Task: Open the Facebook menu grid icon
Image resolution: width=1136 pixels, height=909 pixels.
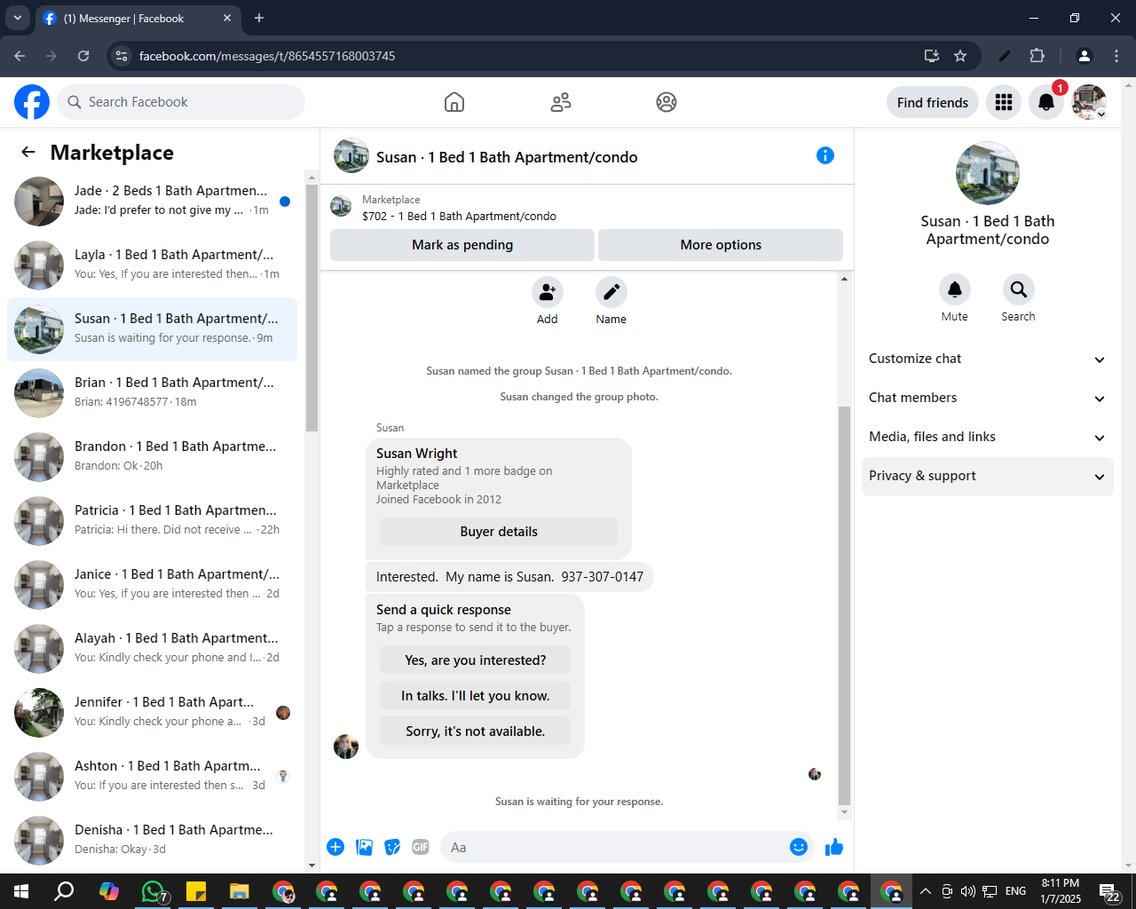Action: (x=1004, y=102)
